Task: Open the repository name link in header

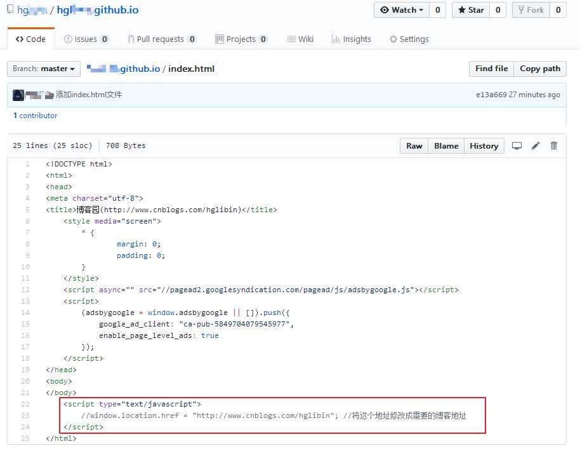Action: pyautogui.click(x=98, y=10)
